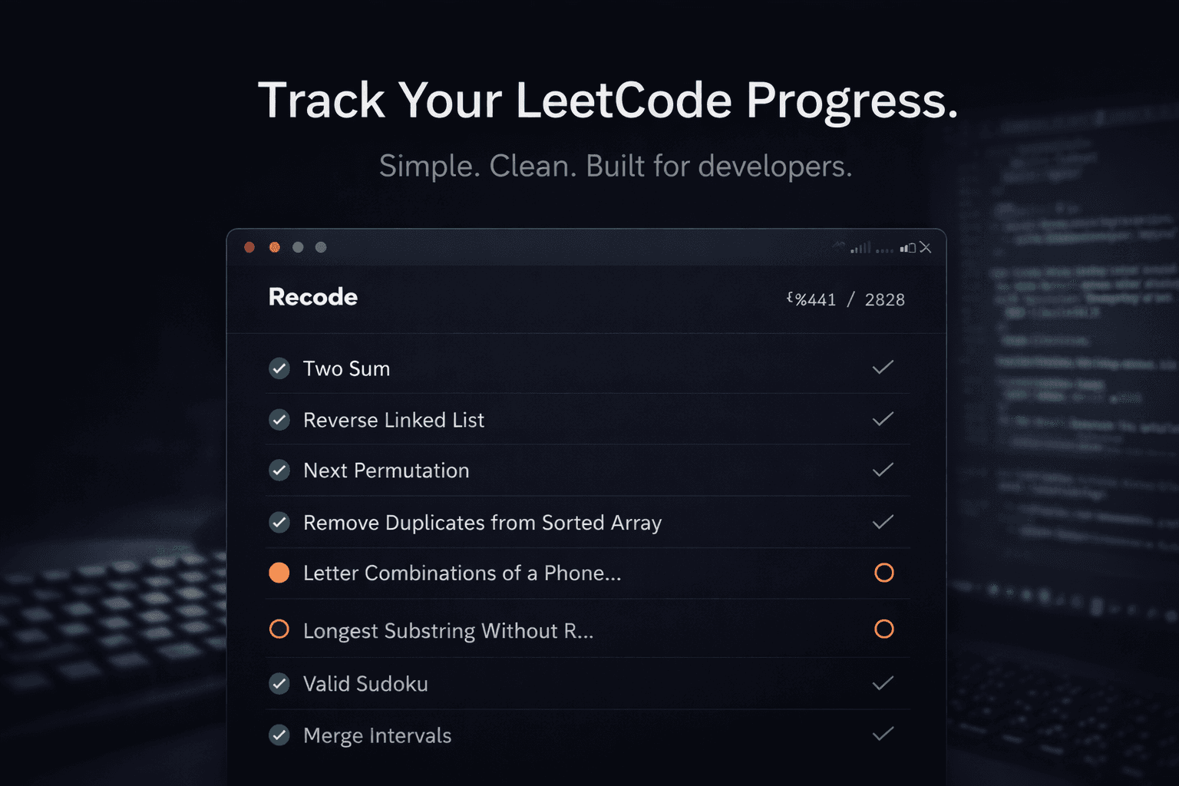Click orange ring at right of Letter Combinations
This screenshot has height=786, width=1179.
click(x=884, y=573)
